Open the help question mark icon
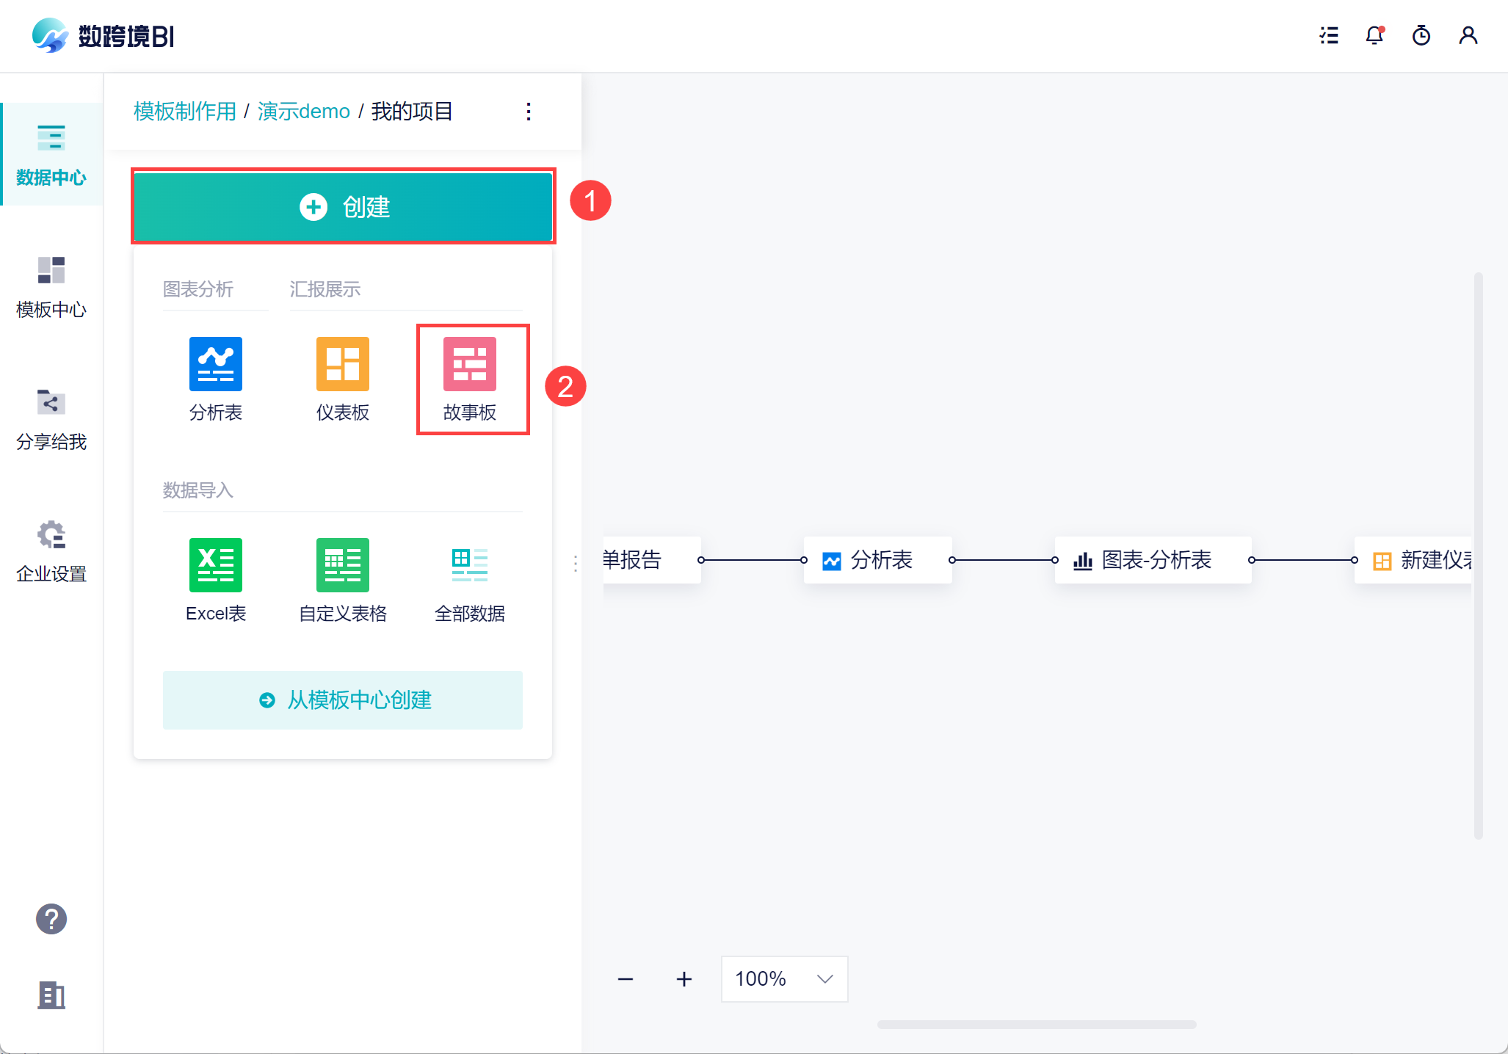 pyautogui.click(x=51, y=919)
